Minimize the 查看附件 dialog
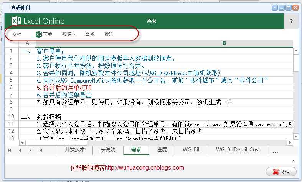This screenshot has height=182, width=302. coord(282,8)
